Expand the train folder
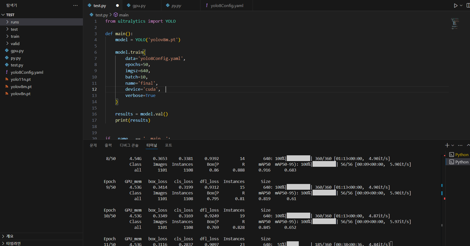Image resolution: width=470 pixels, height=246 pixels. click(15, 36)
